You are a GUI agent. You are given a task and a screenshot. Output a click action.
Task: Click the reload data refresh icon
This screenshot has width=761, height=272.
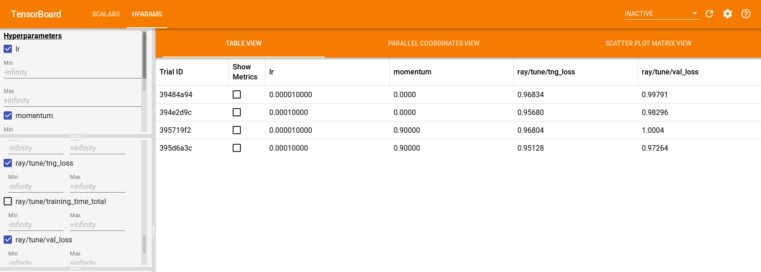(x=709, y=14)
